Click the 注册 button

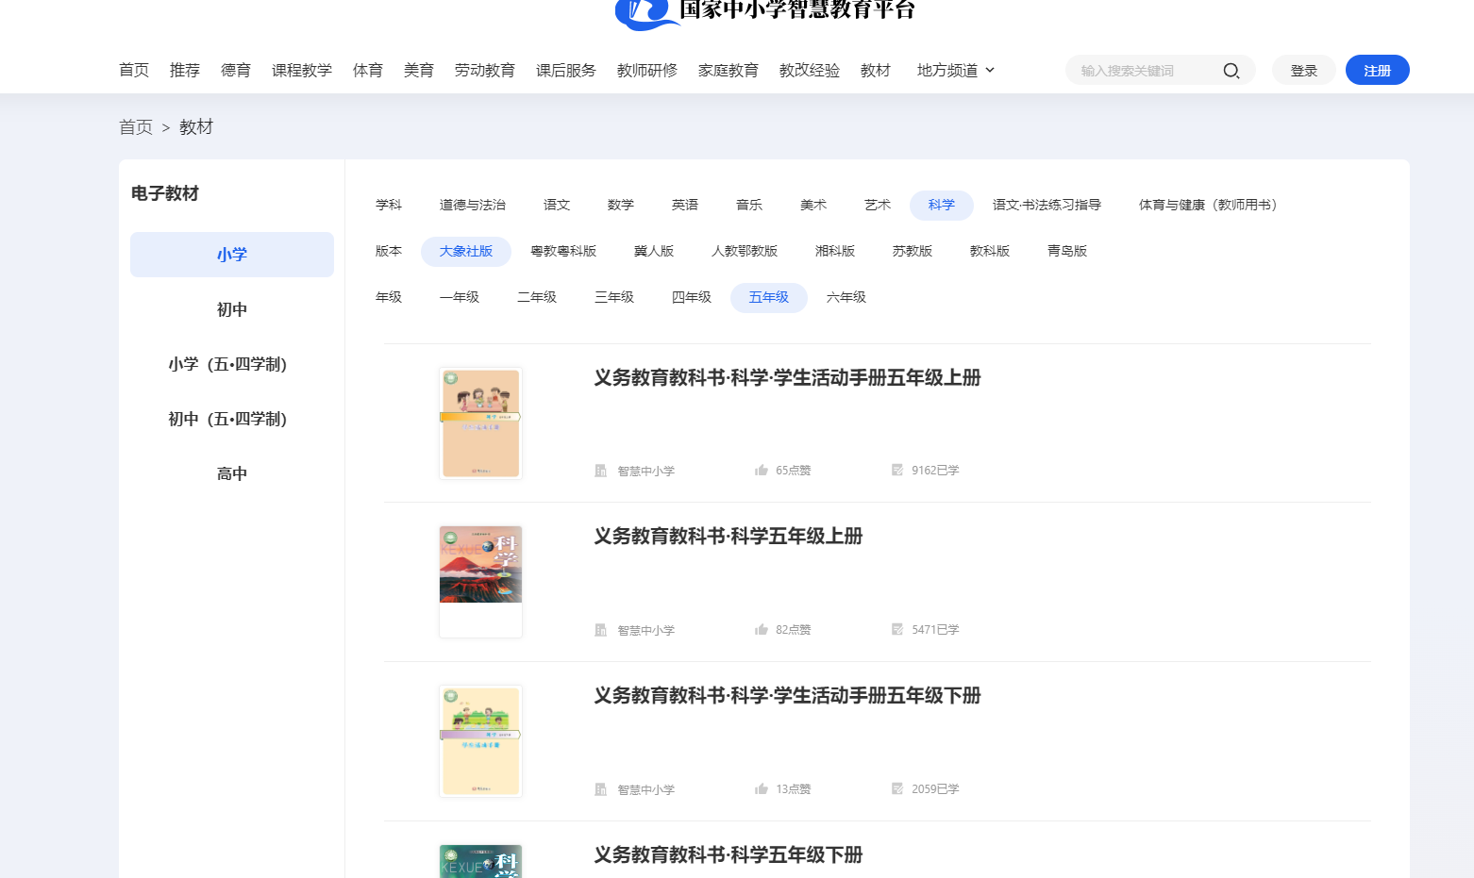tap(1377, 69)
